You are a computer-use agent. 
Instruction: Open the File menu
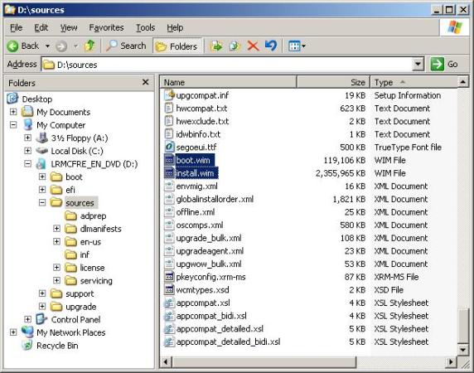click(16, 28)
